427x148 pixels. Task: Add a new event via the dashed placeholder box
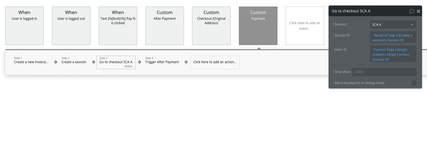point(305,26)
